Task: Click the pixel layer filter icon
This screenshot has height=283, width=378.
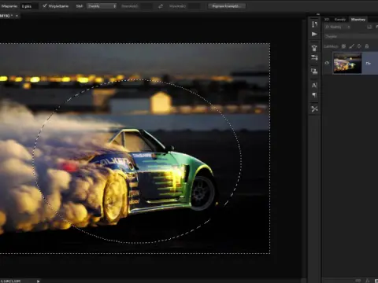Action: [x=369, y=27]
